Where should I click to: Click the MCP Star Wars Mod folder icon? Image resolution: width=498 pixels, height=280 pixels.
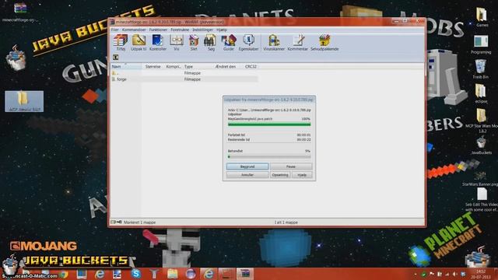tap(482, 121)
